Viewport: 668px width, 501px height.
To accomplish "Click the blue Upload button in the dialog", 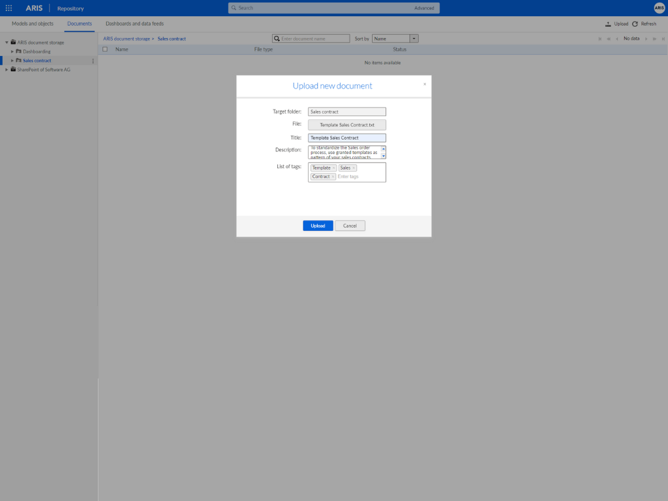I will tap(318, 226).
